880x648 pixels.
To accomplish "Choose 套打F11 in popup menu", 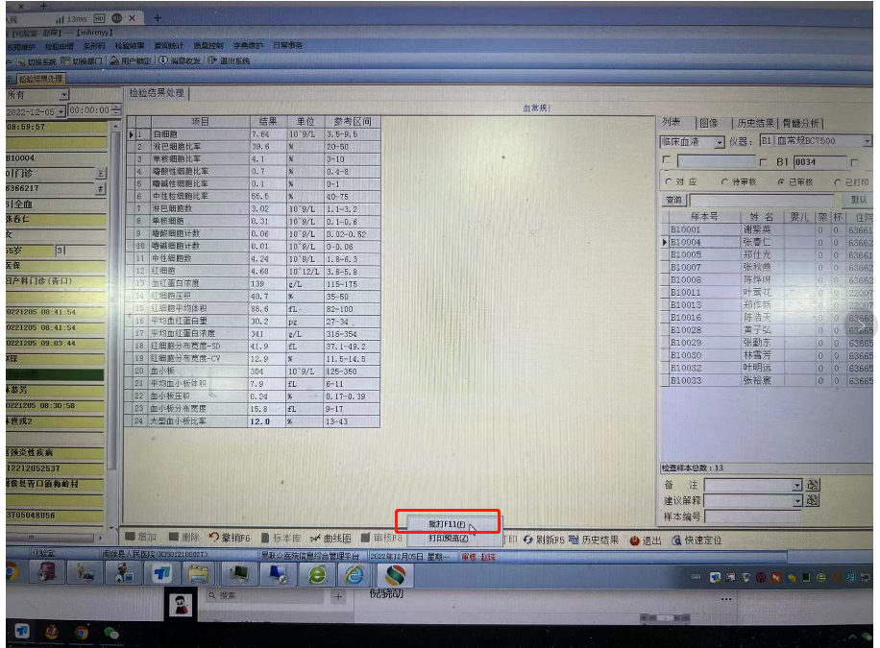I will click(x=448, y=524).
